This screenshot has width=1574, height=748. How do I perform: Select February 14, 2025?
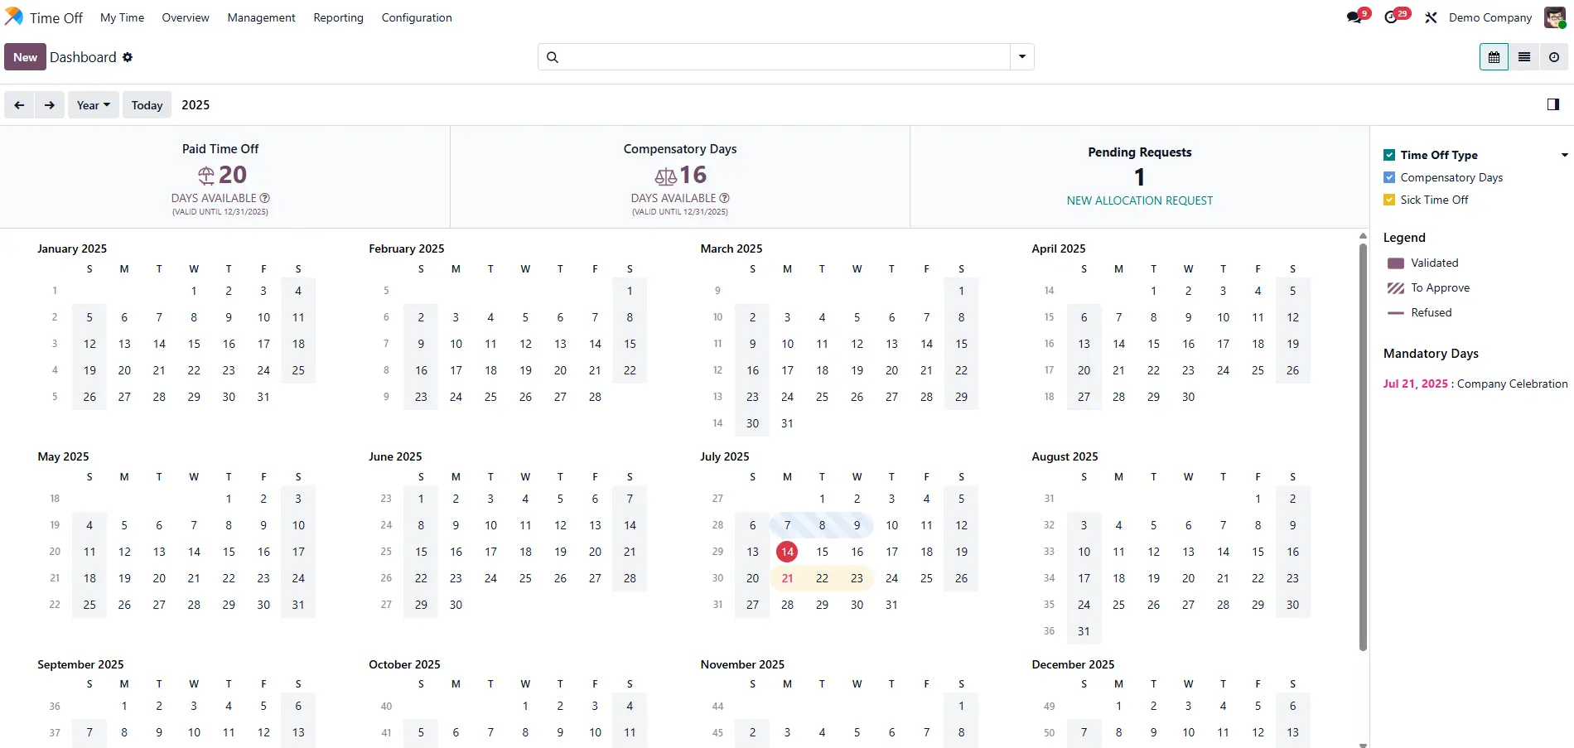coord(595,344)
